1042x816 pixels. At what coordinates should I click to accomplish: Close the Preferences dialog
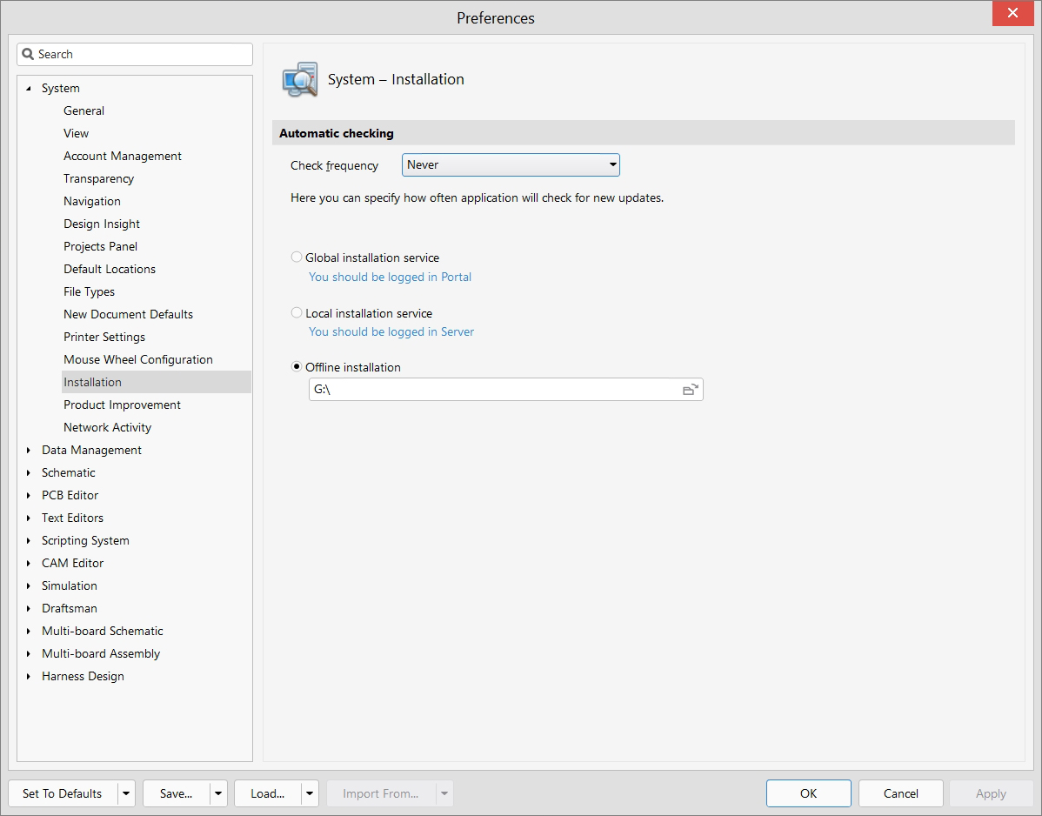(1012, 13)
